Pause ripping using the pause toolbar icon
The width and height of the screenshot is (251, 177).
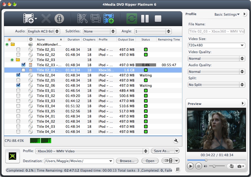pyautogui.click(x=145, y=18)
